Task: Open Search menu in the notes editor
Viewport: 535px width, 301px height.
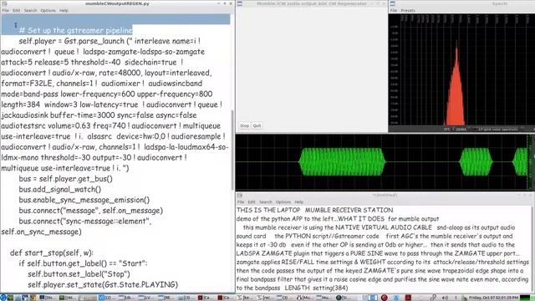Action: point(266,202)
